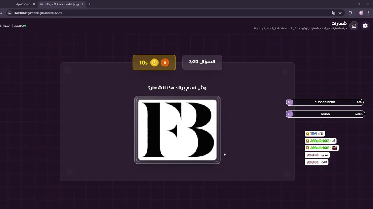Select the السؤال 3/20 question counter

(x=202, y=62)
